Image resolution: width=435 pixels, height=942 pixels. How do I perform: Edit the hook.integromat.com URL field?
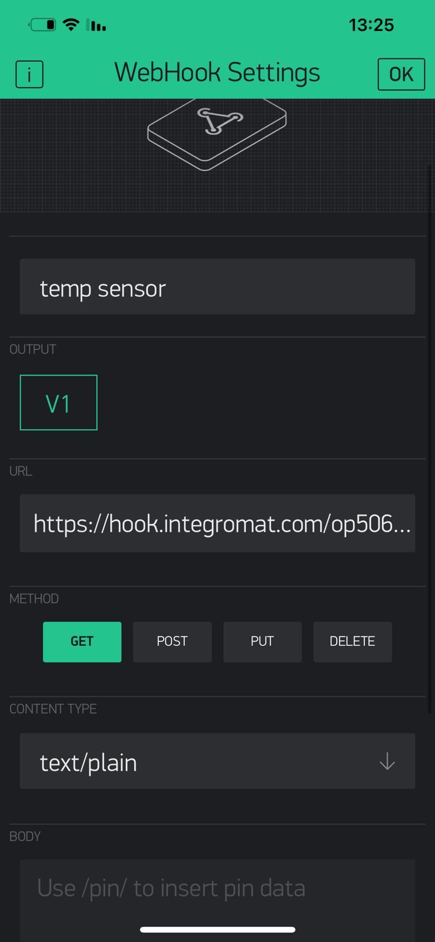tap(217, 523)
